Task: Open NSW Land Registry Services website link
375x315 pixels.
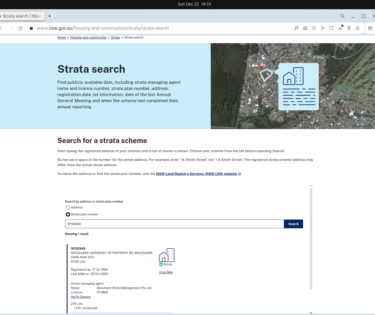Action: coord(196,174)
